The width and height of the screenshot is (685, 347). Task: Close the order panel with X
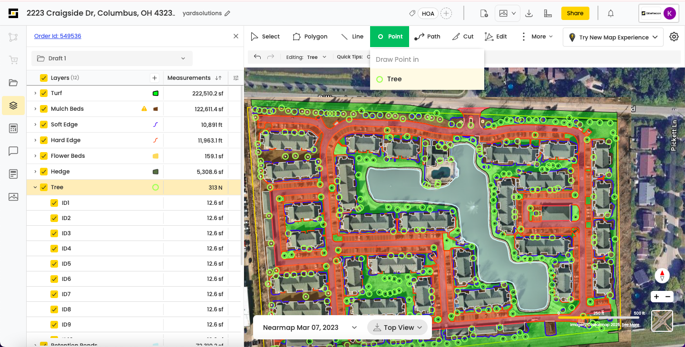[236, 36]
